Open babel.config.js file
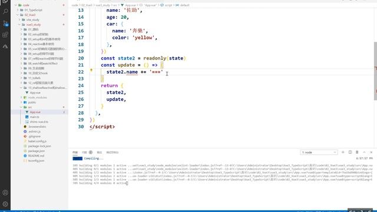Viewport: 377px width, 212px height. [37, 141]
